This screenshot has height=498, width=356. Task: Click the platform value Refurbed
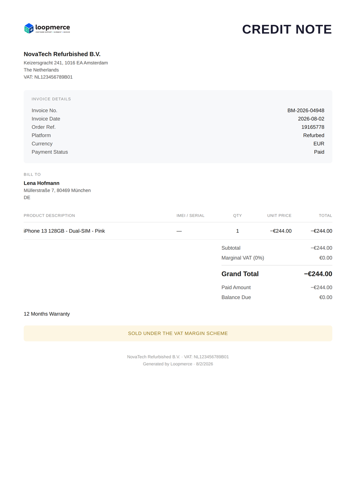click(314, 136)
